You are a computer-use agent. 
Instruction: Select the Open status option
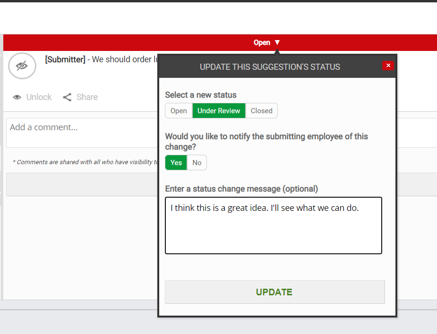[x=178, y=110]
